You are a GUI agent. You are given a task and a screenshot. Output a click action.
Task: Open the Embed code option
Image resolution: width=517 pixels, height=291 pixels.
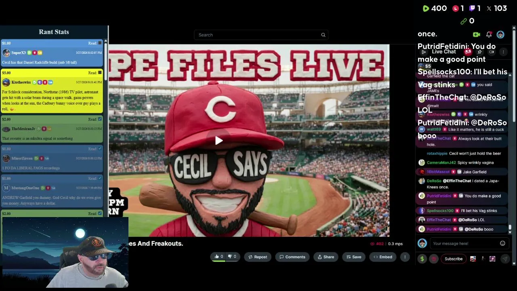(x=383, y=257)
